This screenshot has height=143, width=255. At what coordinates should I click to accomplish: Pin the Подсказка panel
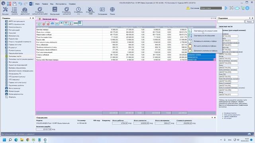point(250,18)
